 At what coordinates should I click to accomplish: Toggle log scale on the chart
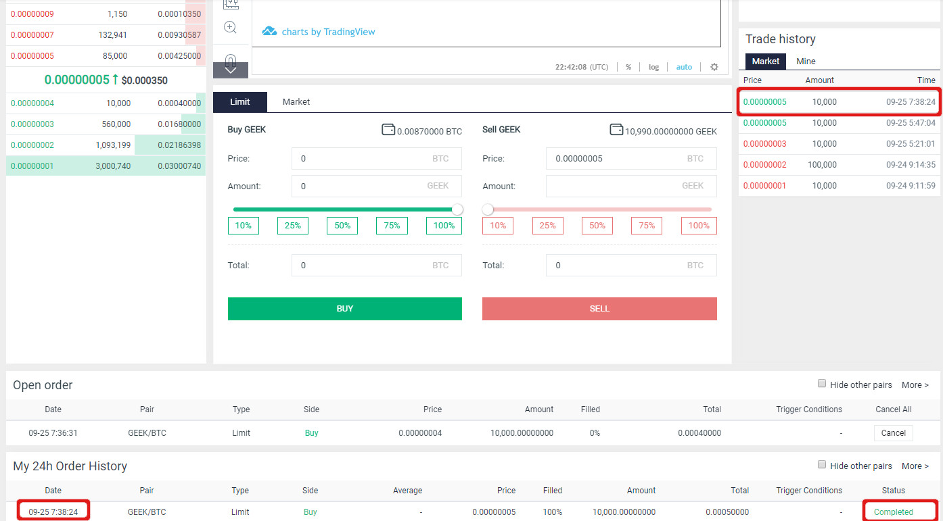[x=653, y=67]
